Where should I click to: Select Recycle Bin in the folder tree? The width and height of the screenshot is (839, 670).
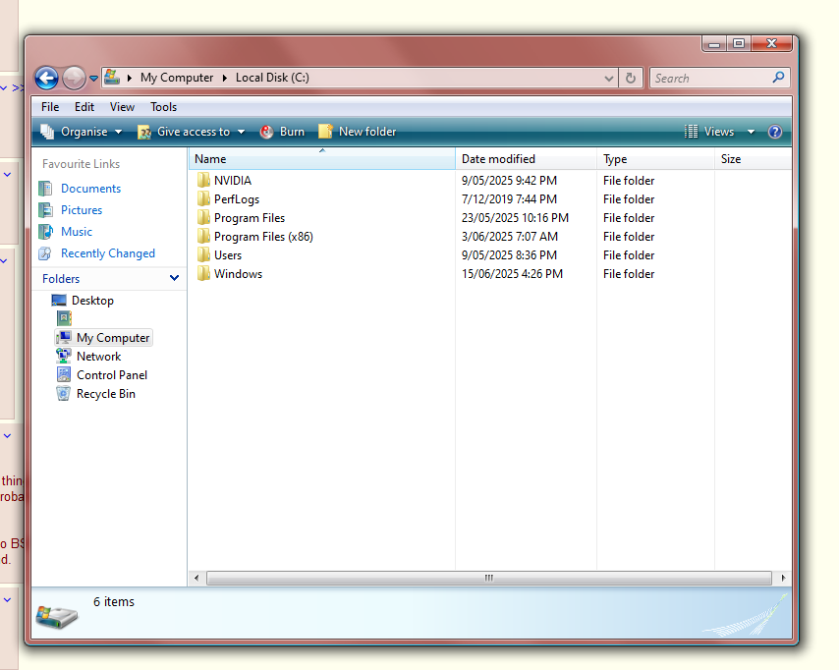(106, 394)
